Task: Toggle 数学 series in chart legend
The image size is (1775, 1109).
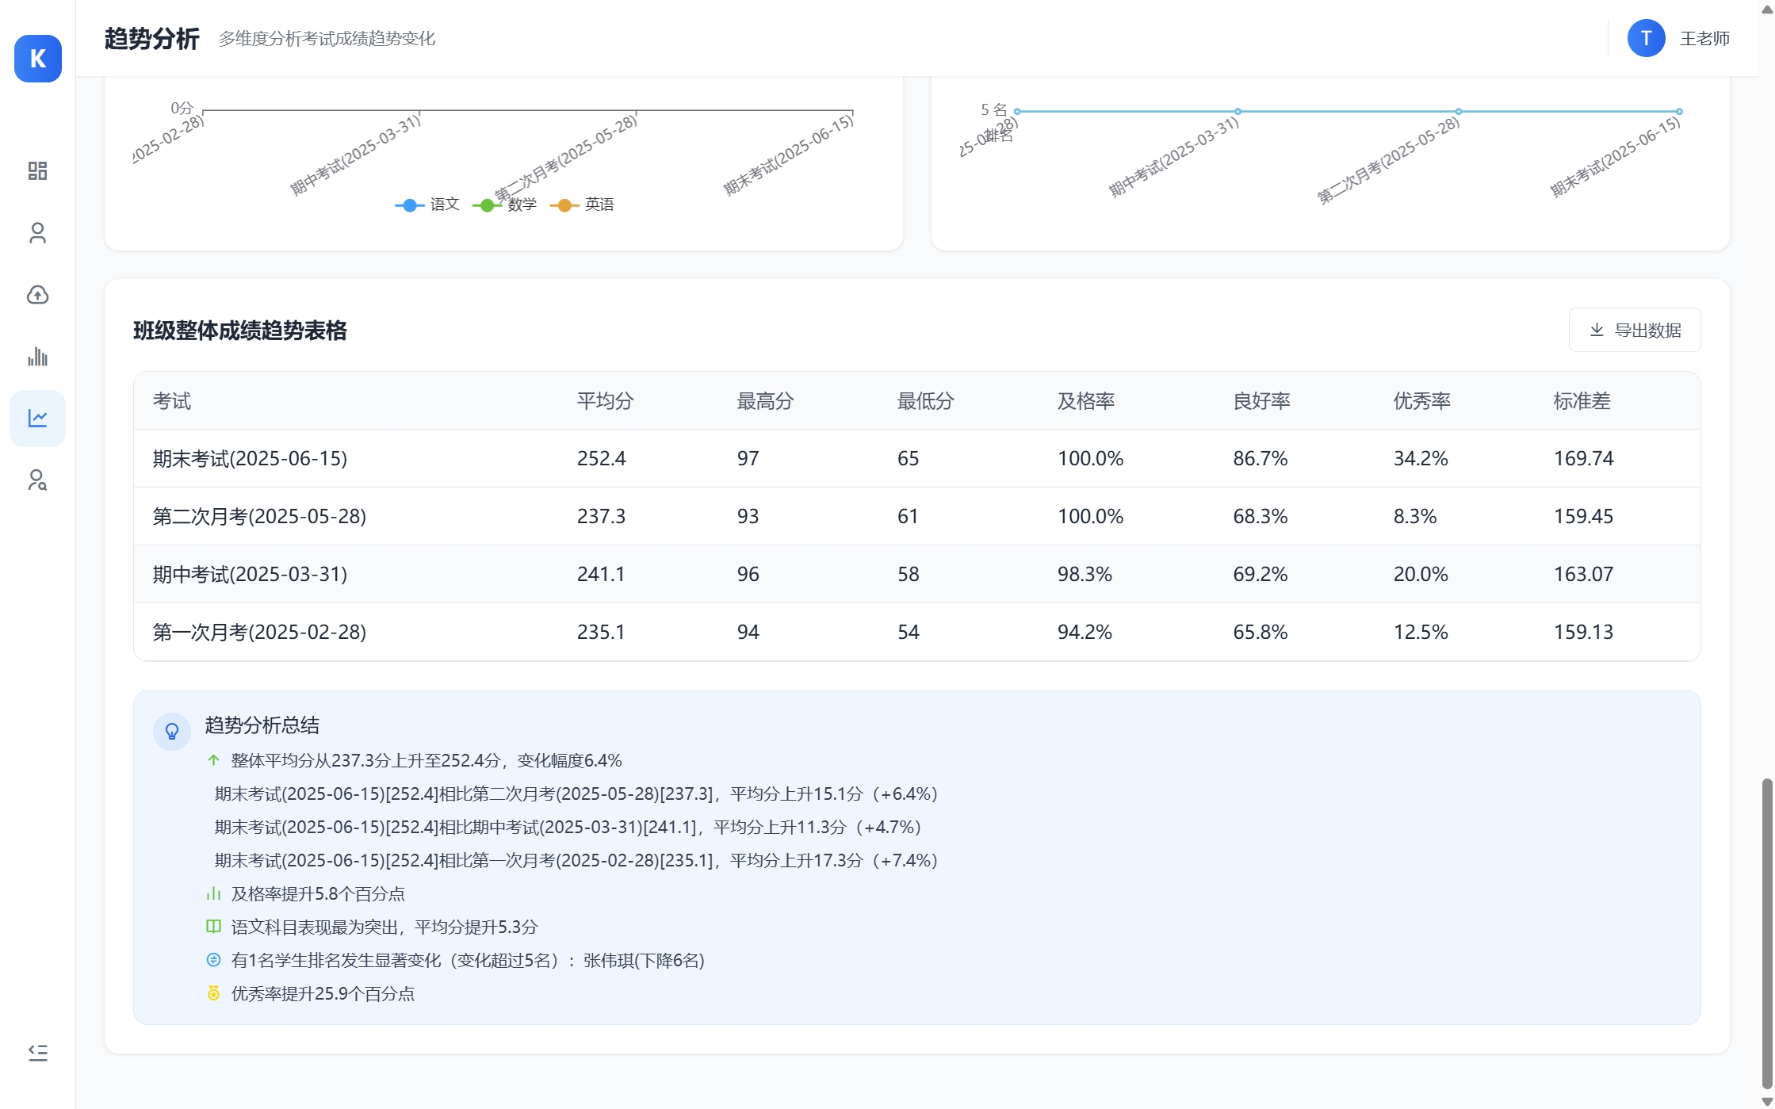Action: pos(506,205)
